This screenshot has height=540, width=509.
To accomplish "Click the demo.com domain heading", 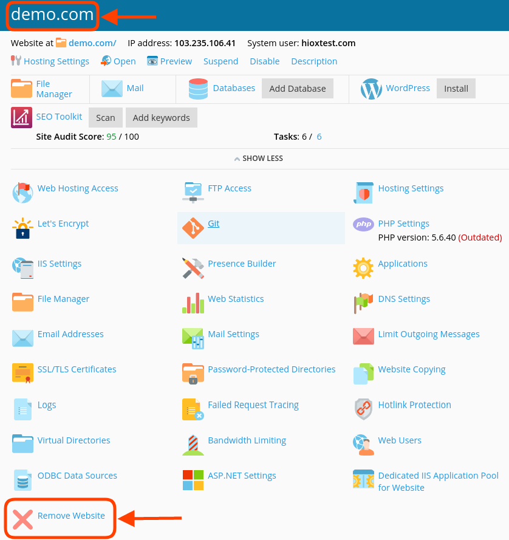I will (52, 15).
